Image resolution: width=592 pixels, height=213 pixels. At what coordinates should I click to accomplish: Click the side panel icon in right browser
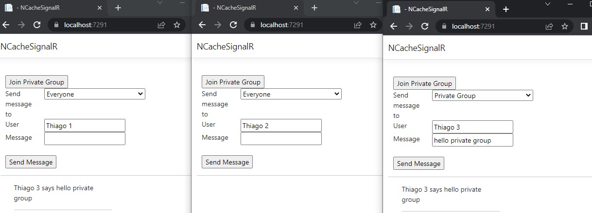click(584, 26)
